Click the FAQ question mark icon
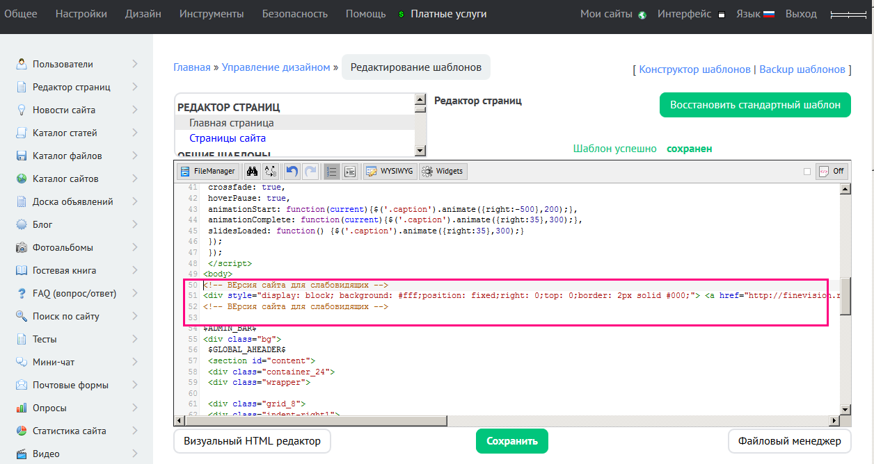The image size is (874, 464). click(x=22, y=293)
